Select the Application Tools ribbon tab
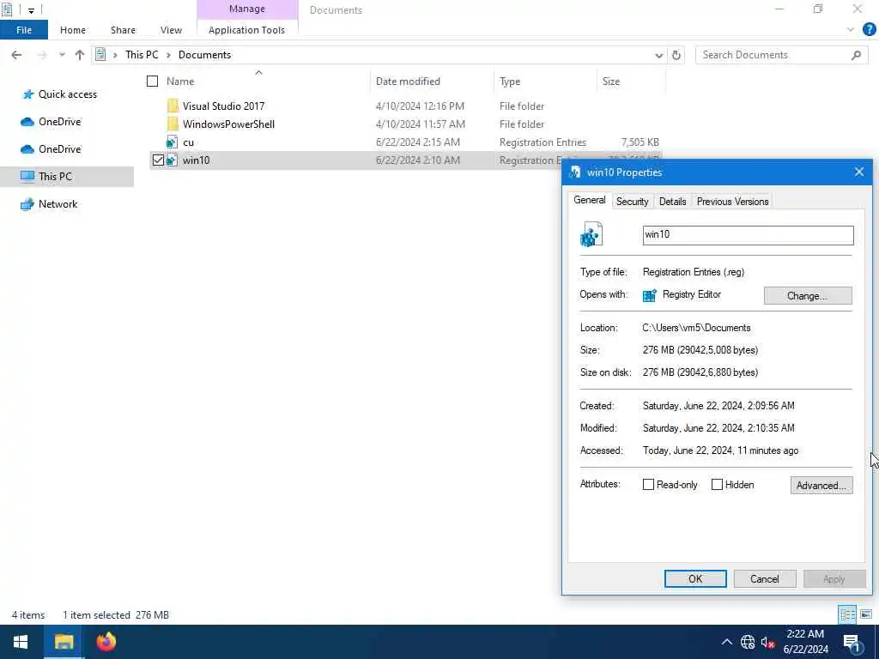The width and height of the screenshot is (879, 659). [x=246, y=30]
